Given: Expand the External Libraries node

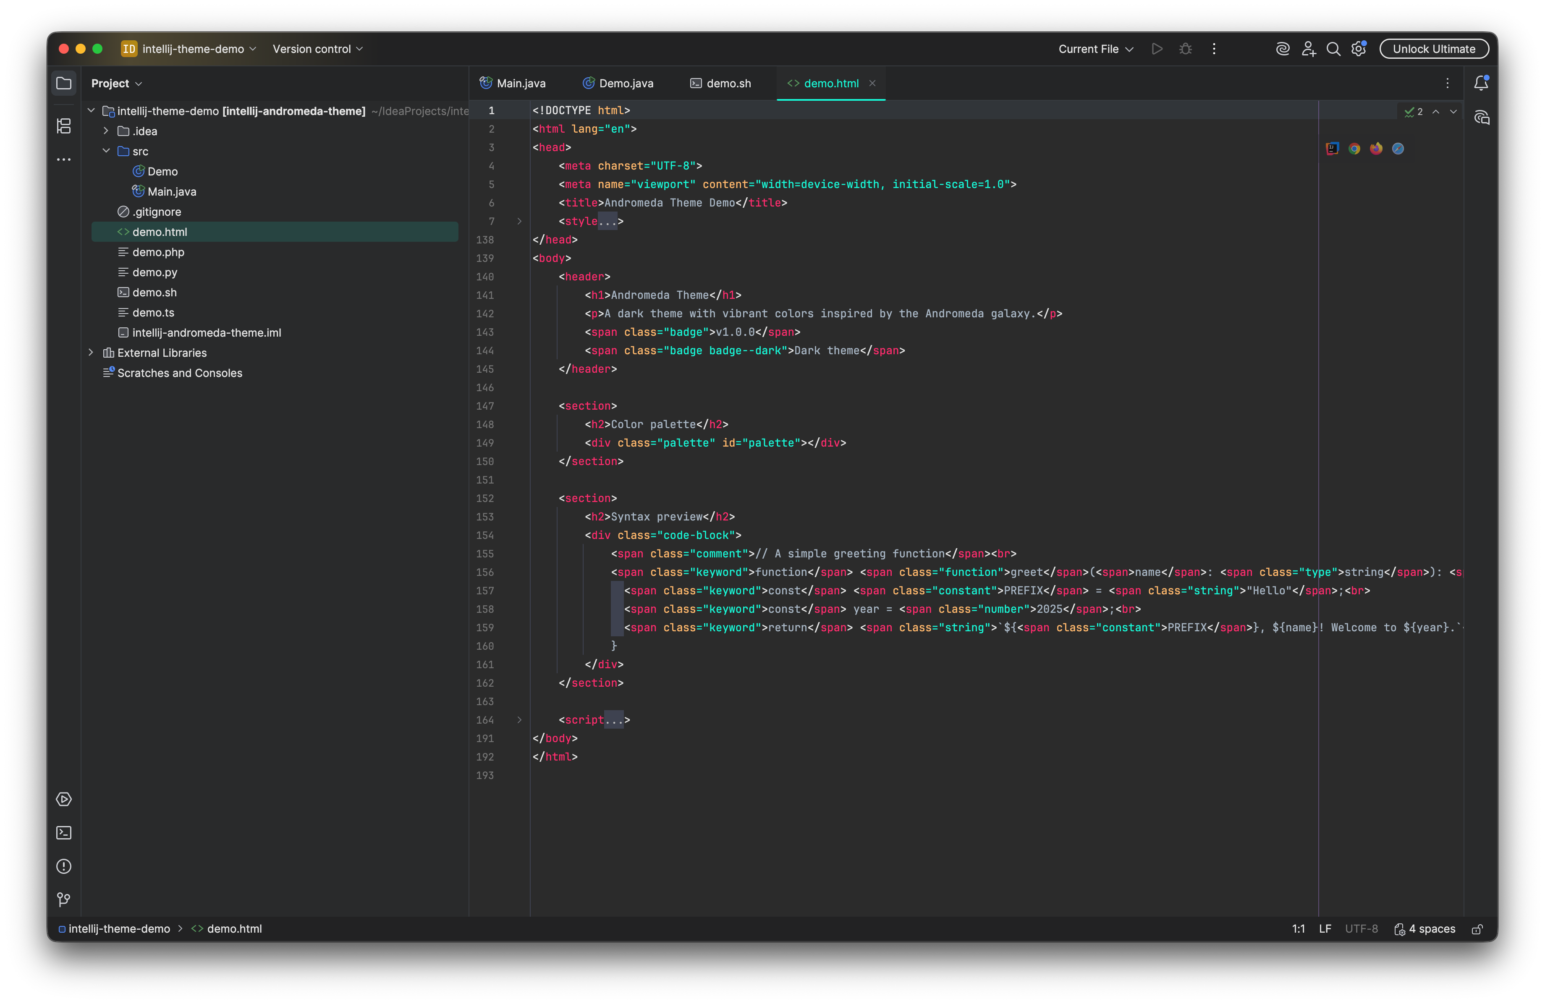Looking at the screenshot, I should click(x=91, y=353).
